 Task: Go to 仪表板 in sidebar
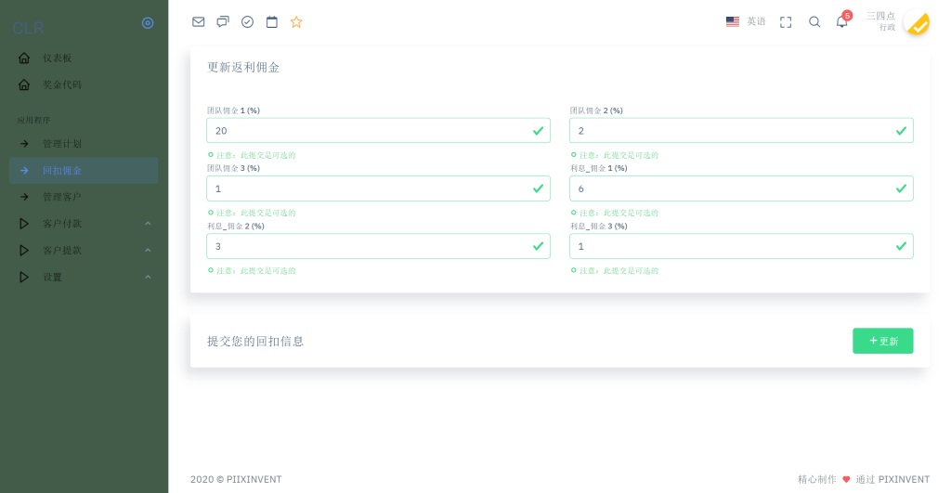[57, 58]
